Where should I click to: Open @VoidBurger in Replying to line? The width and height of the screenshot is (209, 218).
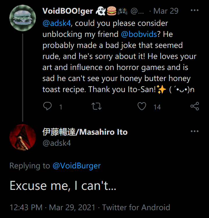(x=77, y=166)
